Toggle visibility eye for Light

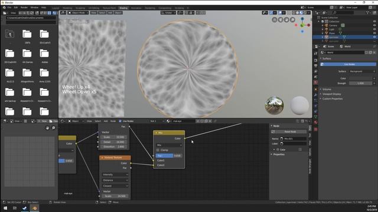click(x=374, y=29)
